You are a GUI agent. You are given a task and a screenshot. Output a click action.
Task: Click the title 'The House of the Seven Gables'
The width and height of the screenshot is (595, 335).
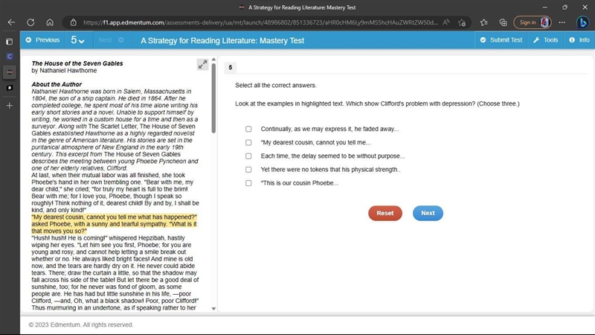(77, 63)
